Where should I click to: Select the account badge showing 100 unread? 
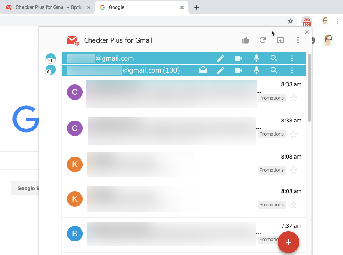(x=50, y=58)
